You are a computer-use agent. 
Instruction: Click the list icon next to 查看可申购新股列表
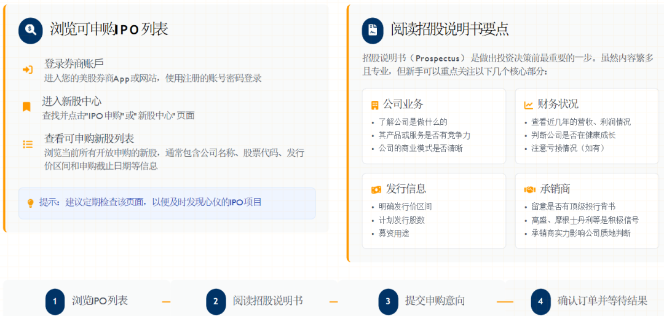[28, 144]
